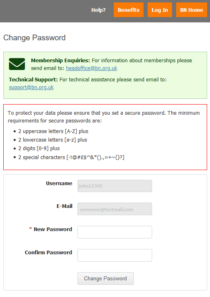
Task: Click the greyed-out E-Mail field
Action: (x=115, y=209)
